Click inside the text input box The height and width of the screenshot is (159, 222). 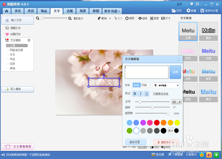tap(147, 72)
